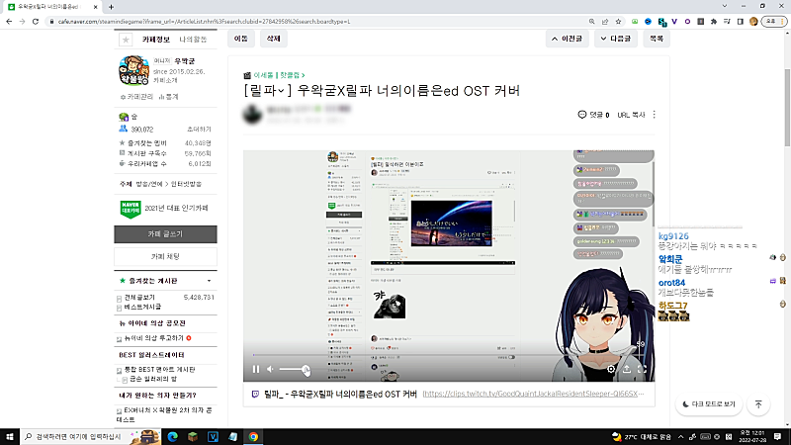Open 방송/연예 > 인터넷방송 topic link

[169, 184]
